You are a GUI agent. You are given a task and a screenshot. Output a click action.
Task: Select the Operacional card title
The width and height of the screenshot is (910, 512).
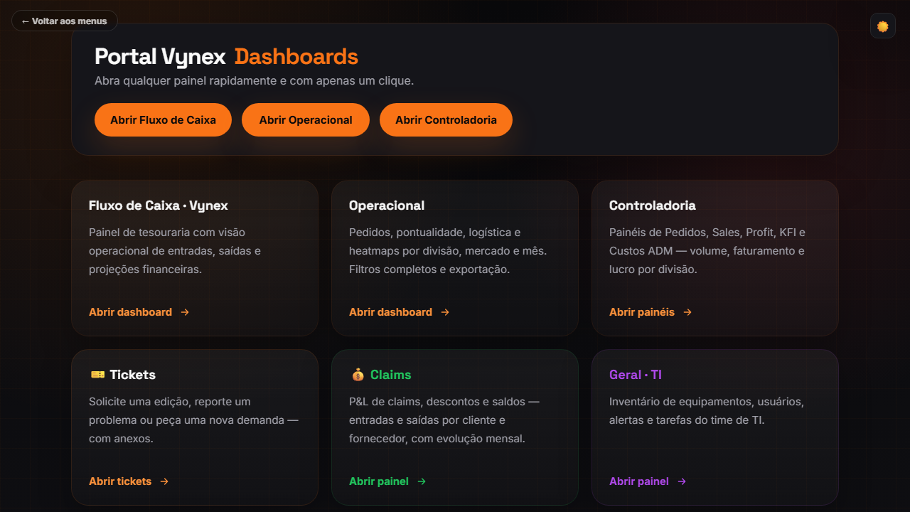pos(387,206)
